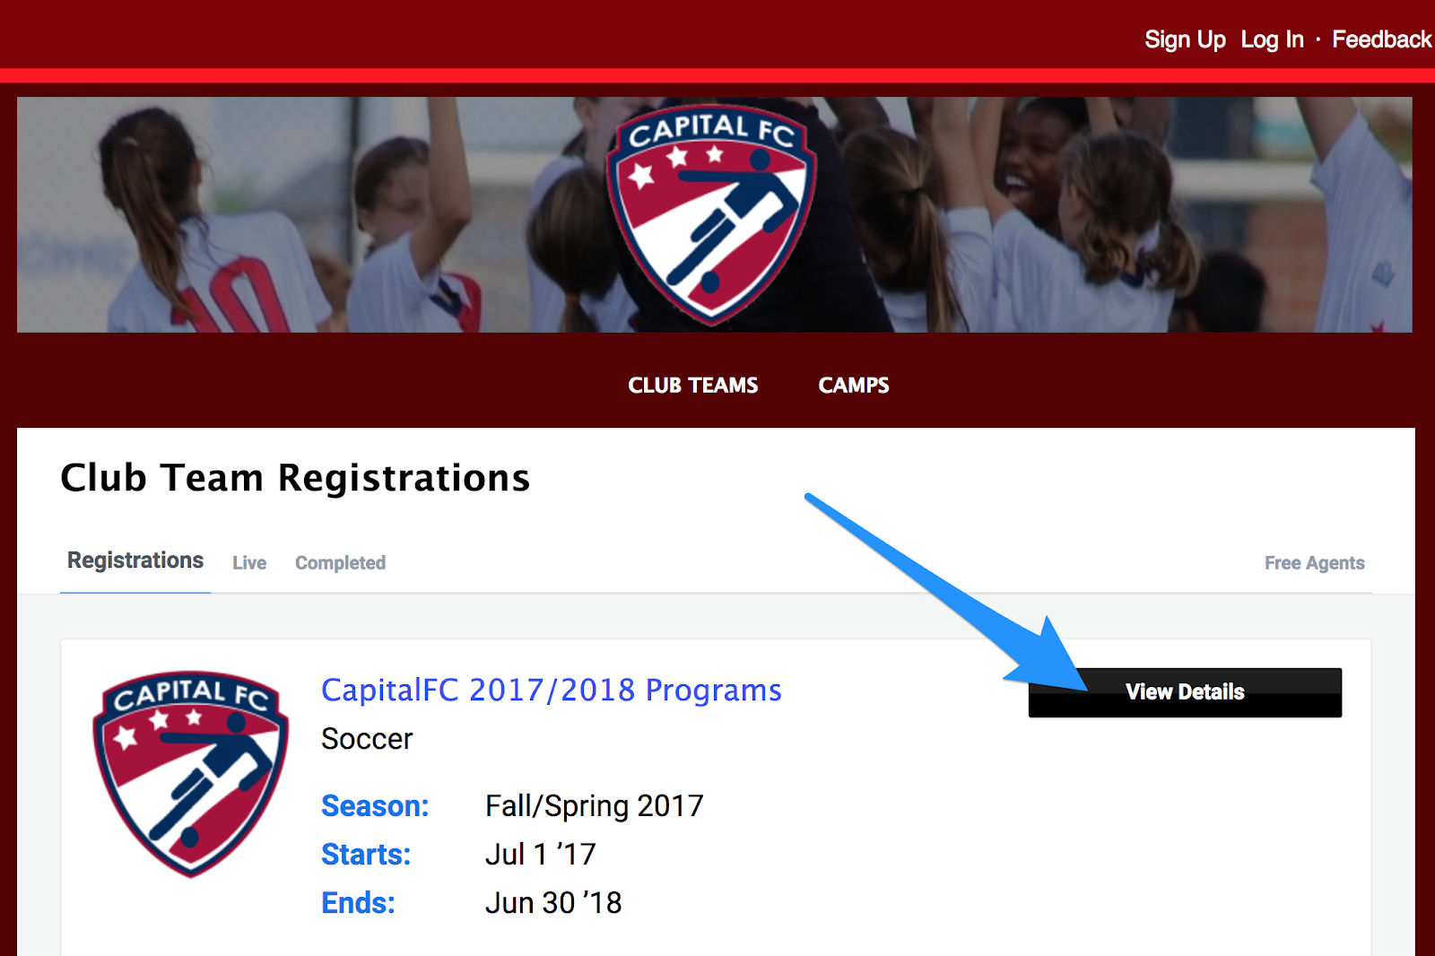1435x956 pixels.
Task: Click the Starts label
Action: 366,855
